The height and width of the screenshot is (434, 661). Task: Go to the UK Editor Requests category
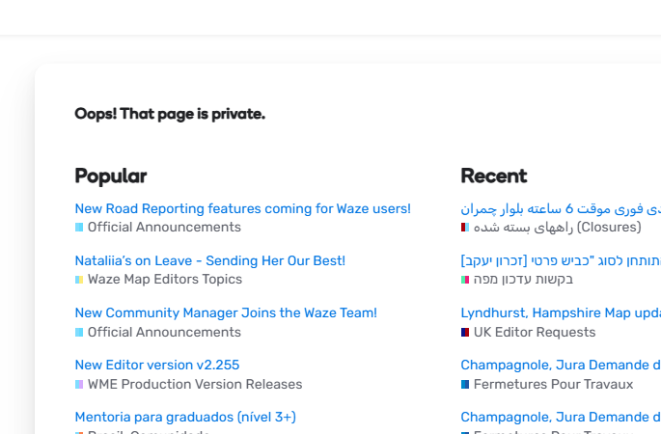click(x=534, y=332)
